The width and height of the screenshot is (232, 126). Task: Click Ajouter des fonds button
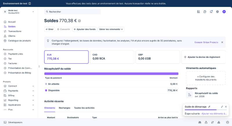tap(85, 29)
